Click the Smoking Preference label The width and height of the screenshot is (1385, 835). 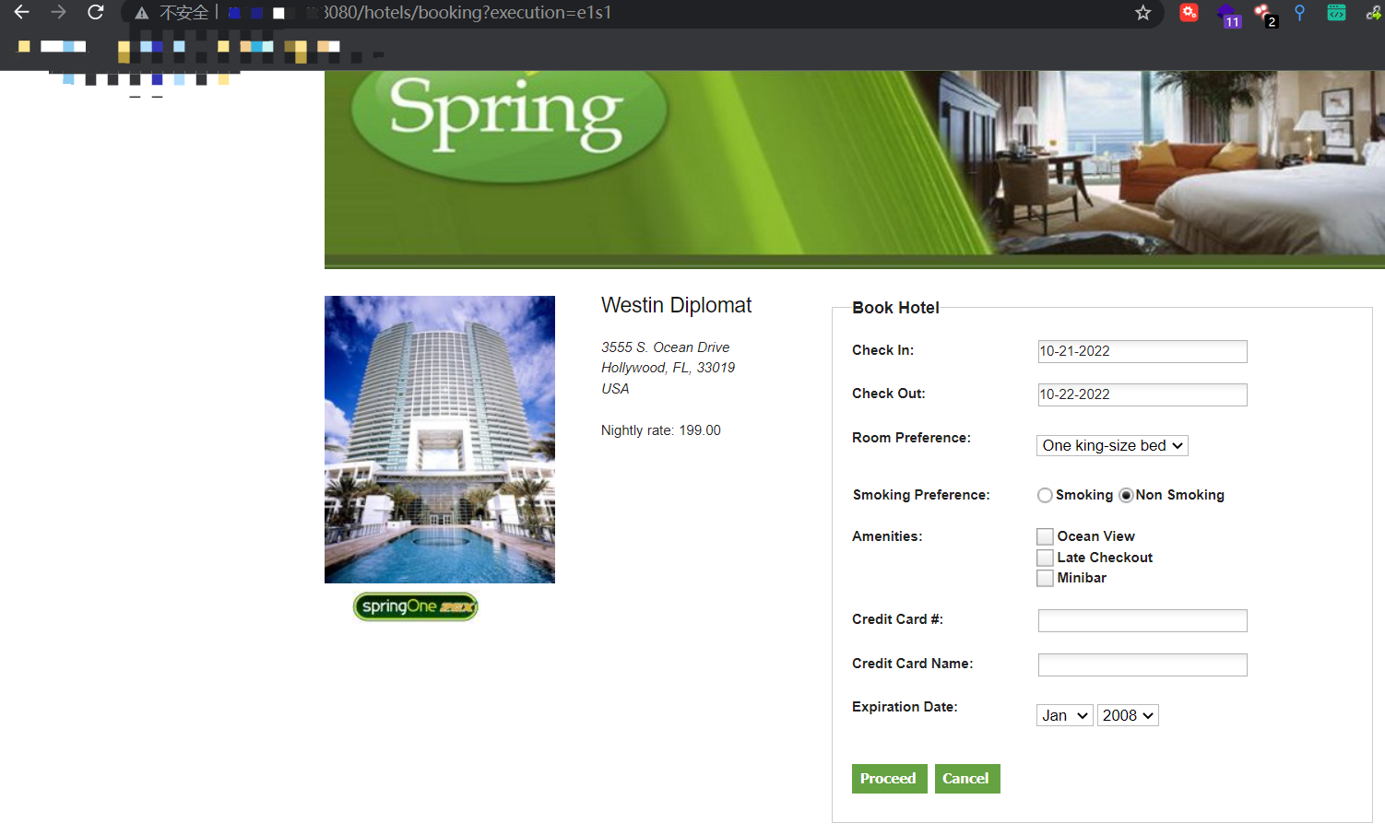pos(920,495)
